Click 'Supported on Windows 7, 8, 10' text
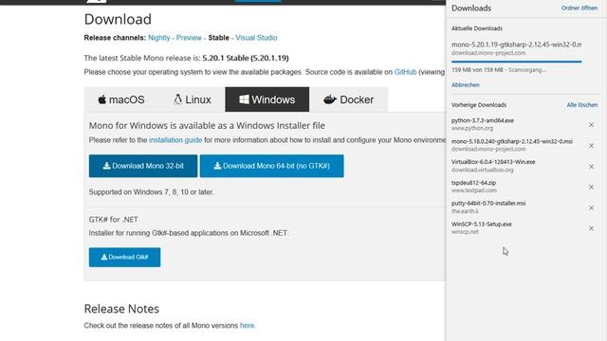The height and width of the screenshot is (341, 607). [x=152, y=192]
